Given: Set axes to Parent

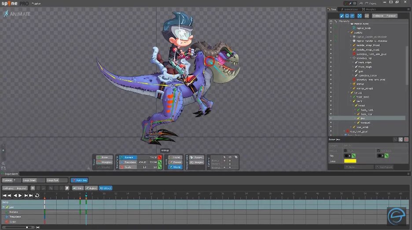Looking at the screenshot, I should (x=175, y=162).
